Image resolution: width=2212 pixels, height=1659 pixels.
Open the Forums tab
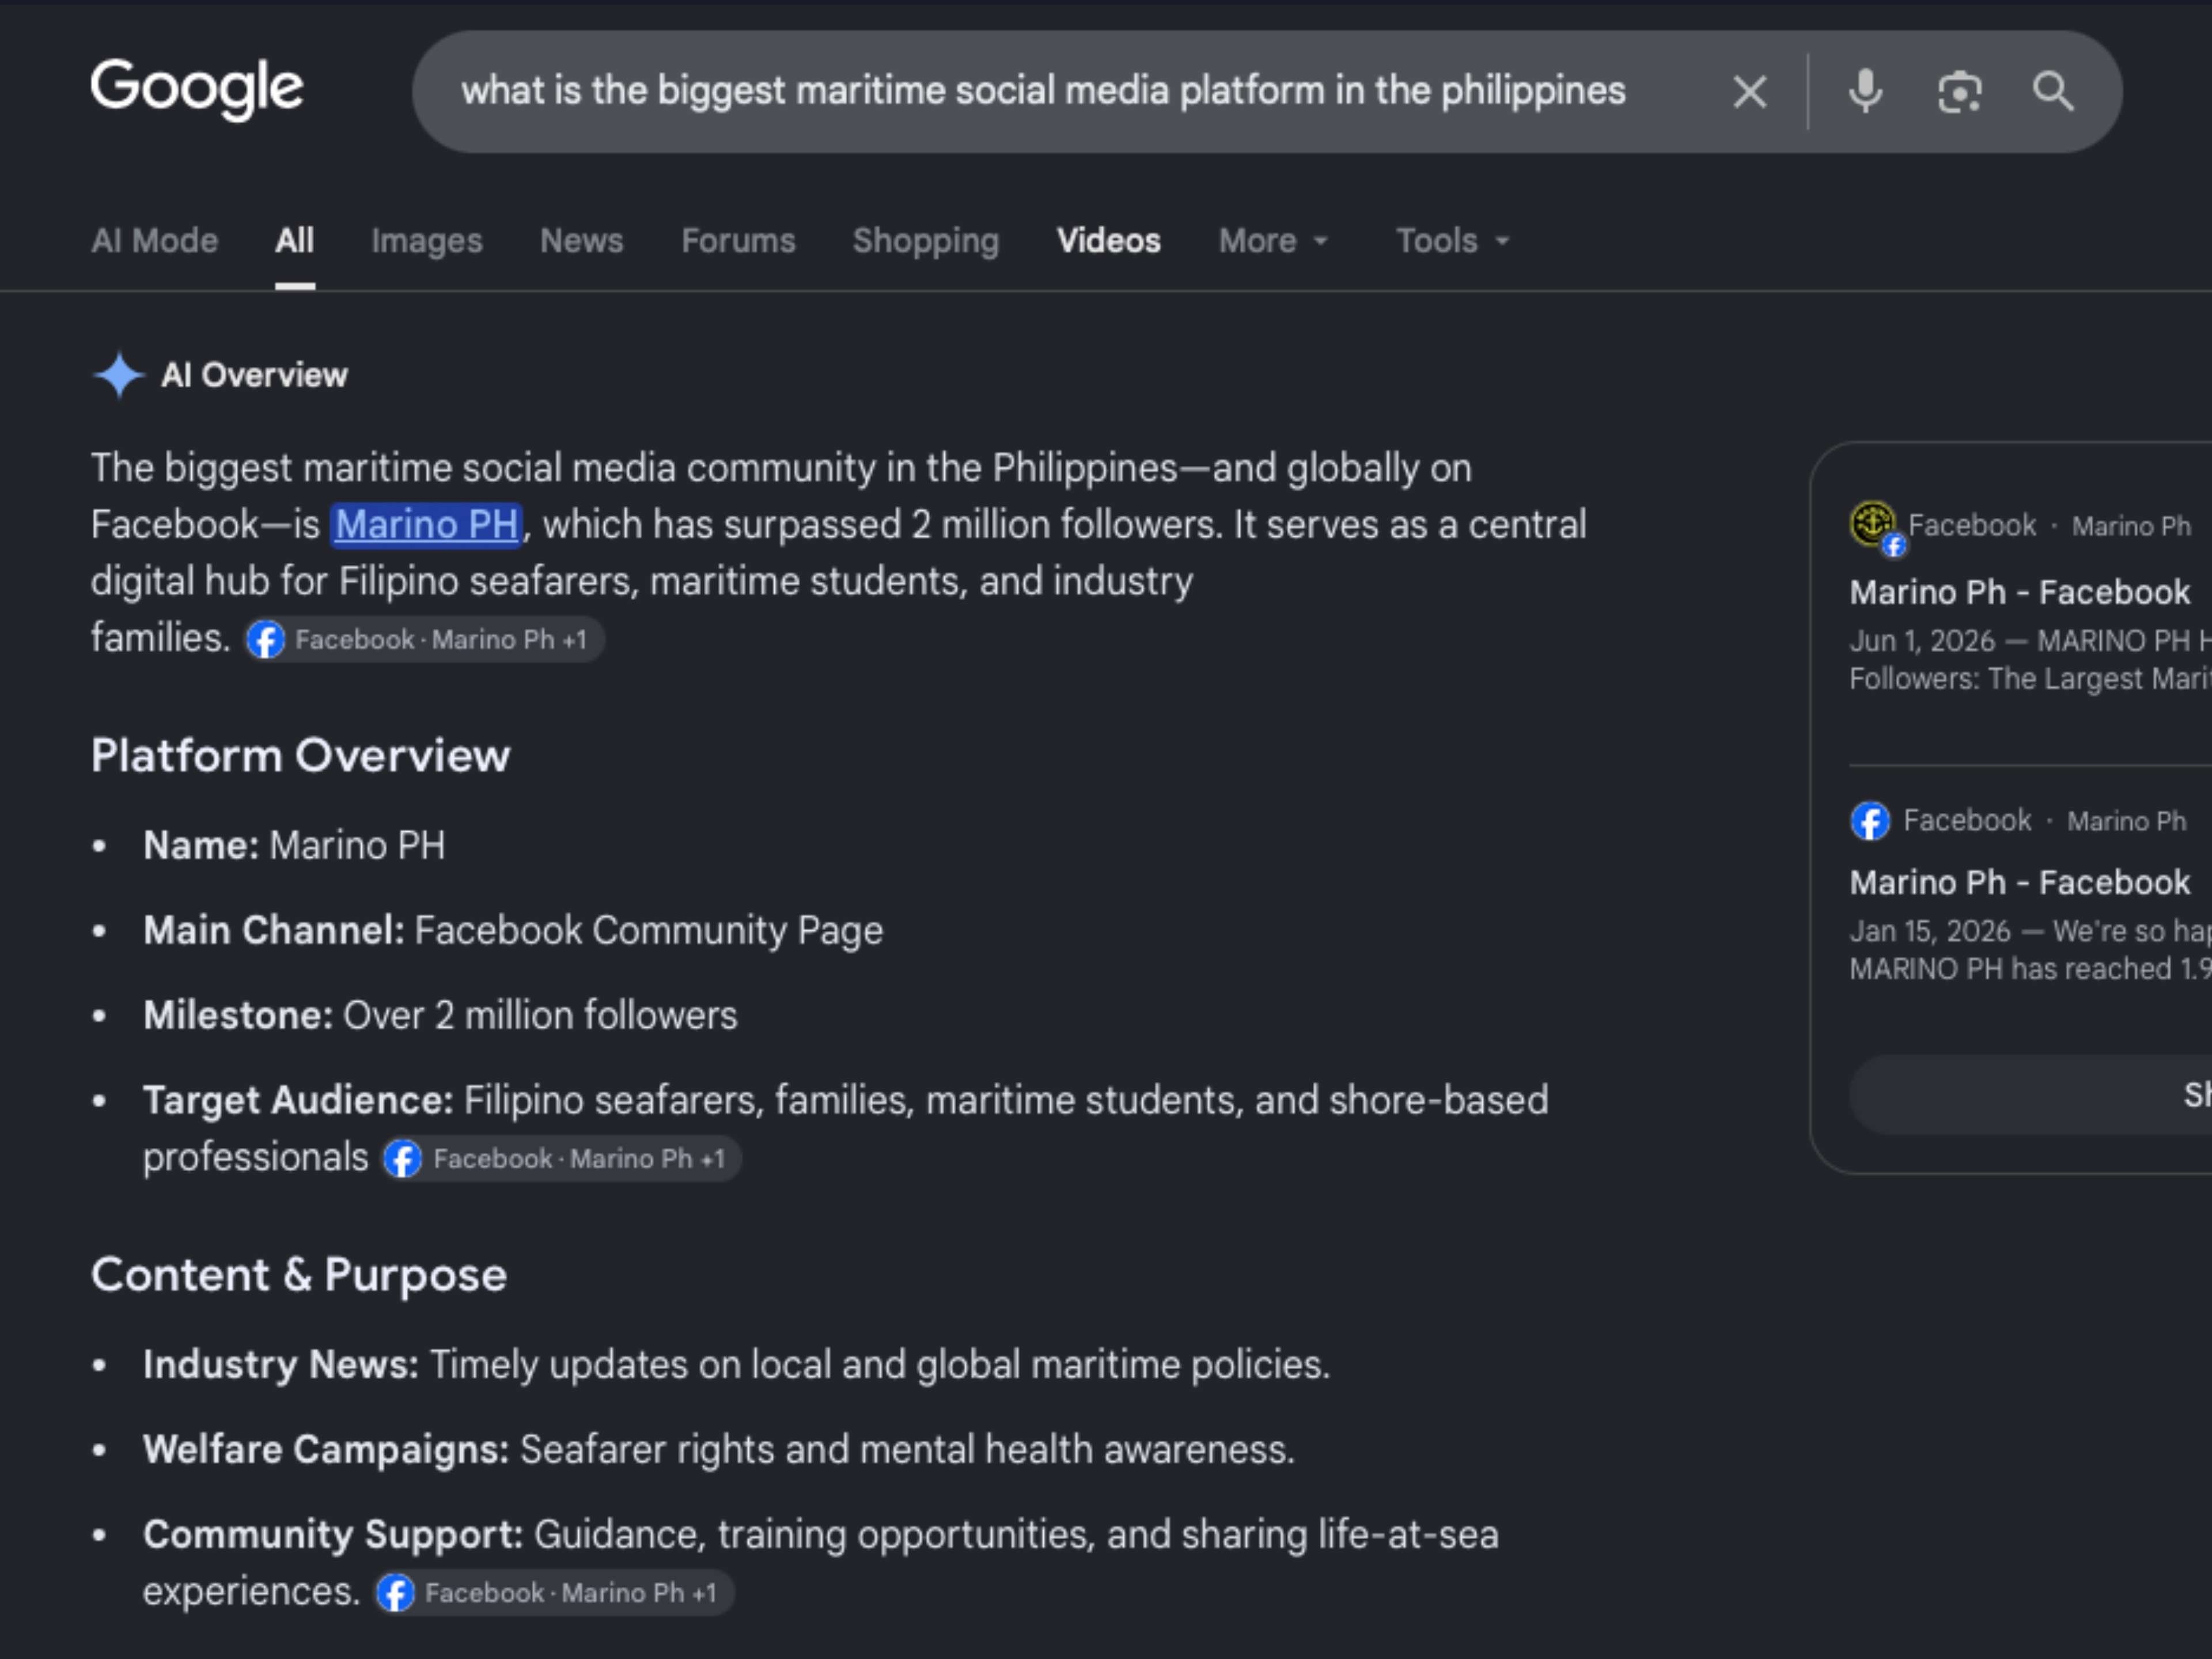[738, 241]
